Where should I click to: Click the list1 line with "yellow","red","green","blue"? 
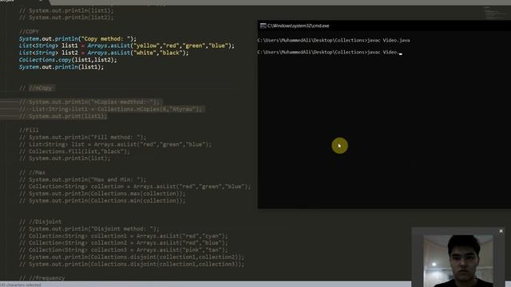[x=127, y=46]
